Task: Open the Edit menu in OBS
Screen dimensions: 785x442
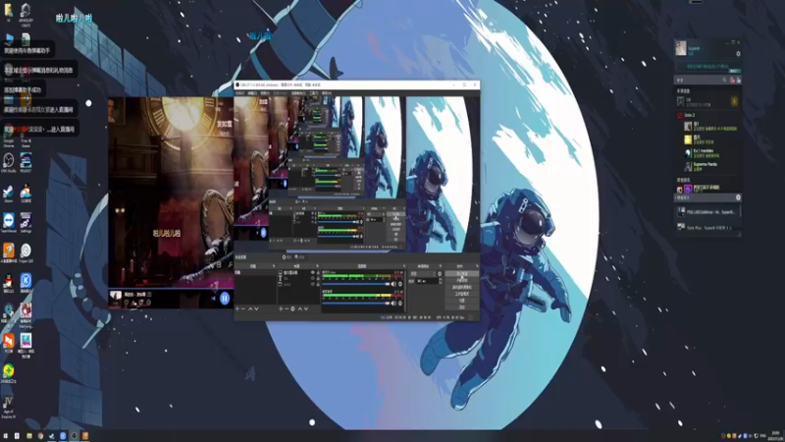Action: click(252, 93)
